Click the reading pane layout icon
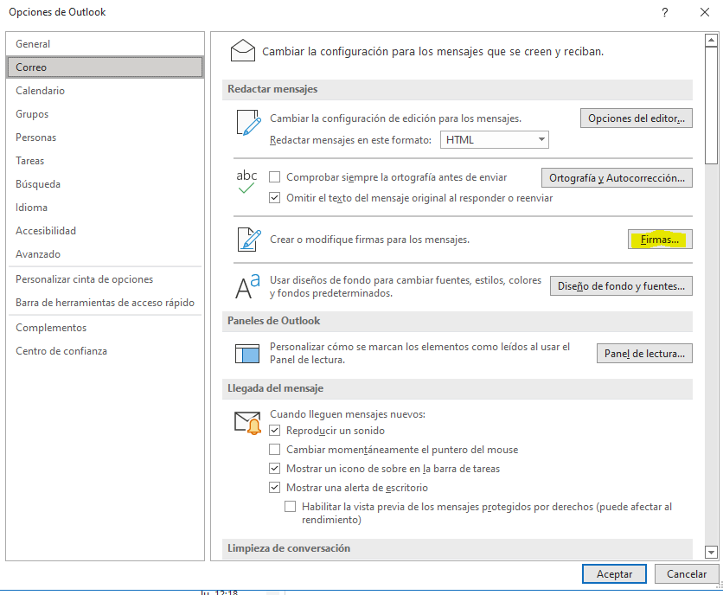Viewport: 723px width, 595px height. 247,354
